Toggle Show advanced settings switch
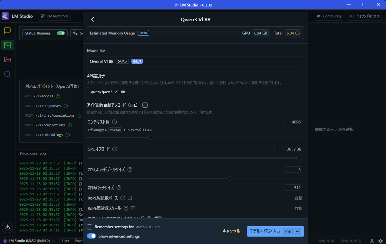Screen dimensions: 386x244 point(92,236)
